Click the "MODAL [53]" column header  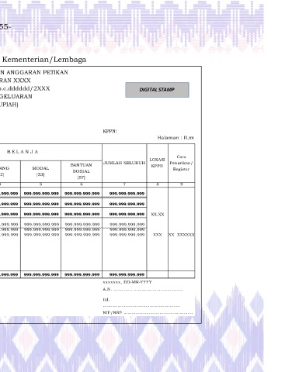[x=40, y=171]
